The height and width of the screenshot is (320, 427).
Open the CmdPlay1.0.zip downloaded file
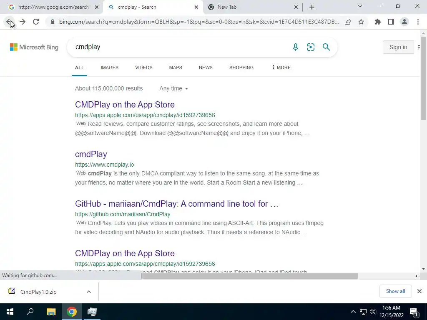(x=38, y=292)
